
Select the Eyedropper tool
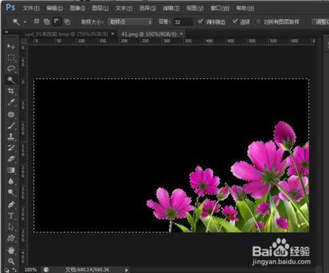[11, 102]
